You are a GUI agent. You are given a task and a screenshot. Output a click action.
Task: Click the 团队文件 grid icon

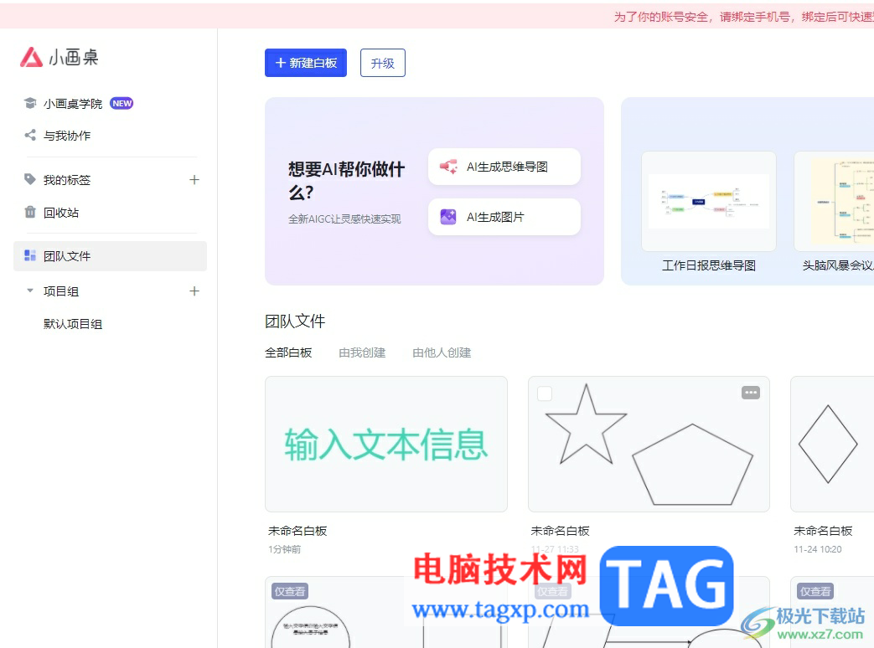pos(30,255)
